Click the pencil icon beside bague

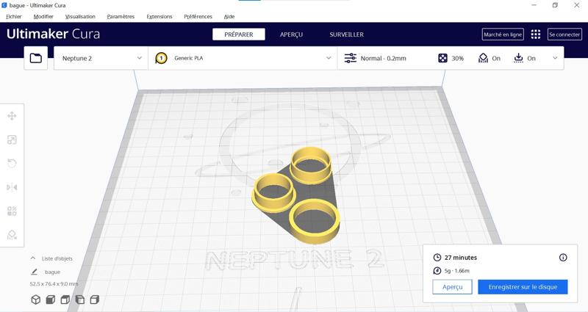point(34,272)
